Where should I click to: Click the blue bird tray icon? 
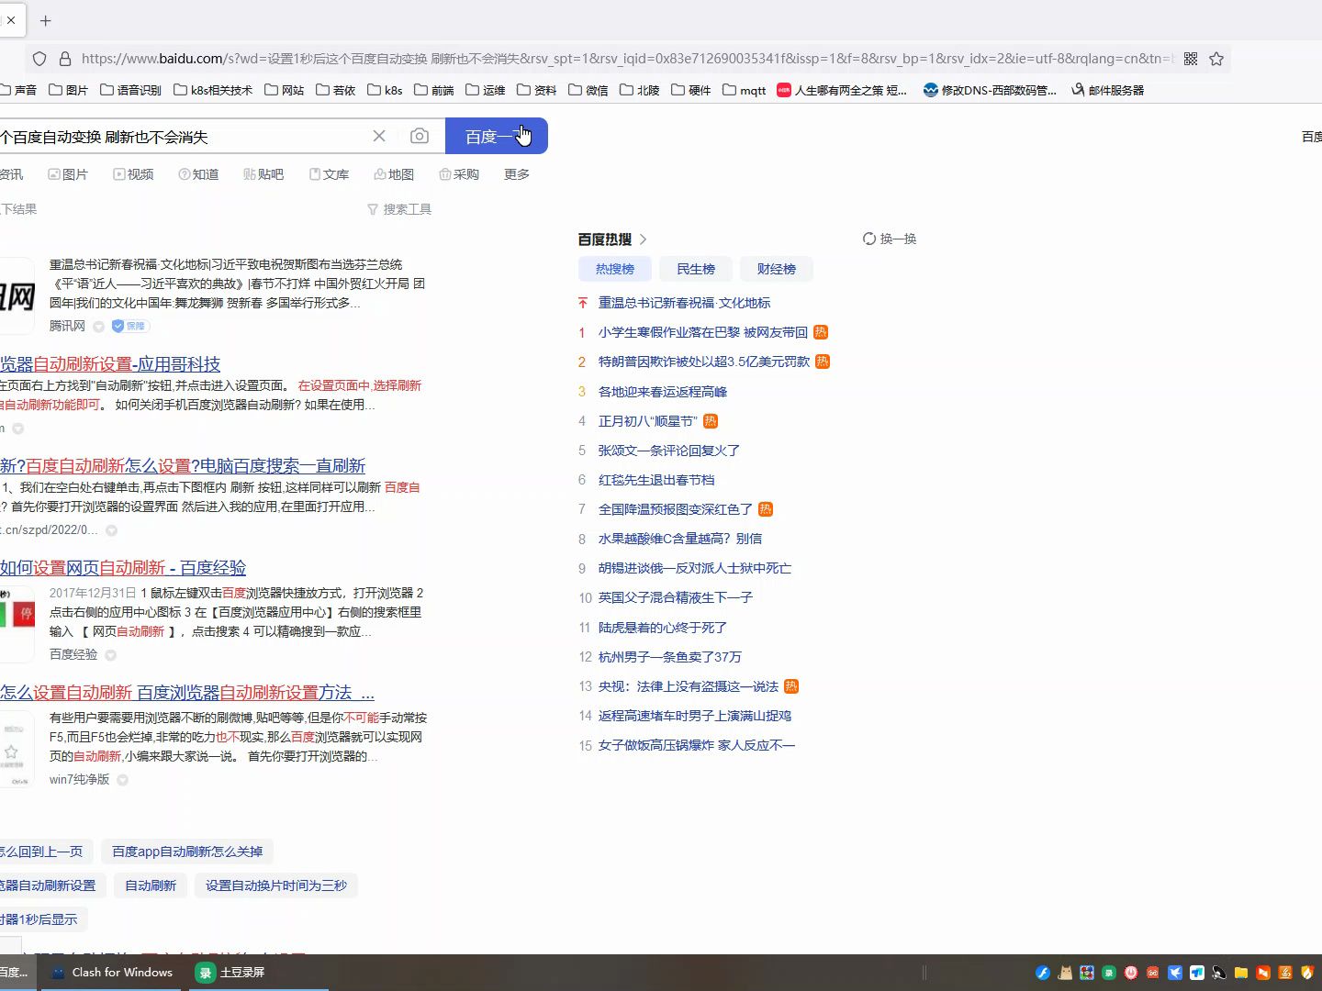(1175, 973)
